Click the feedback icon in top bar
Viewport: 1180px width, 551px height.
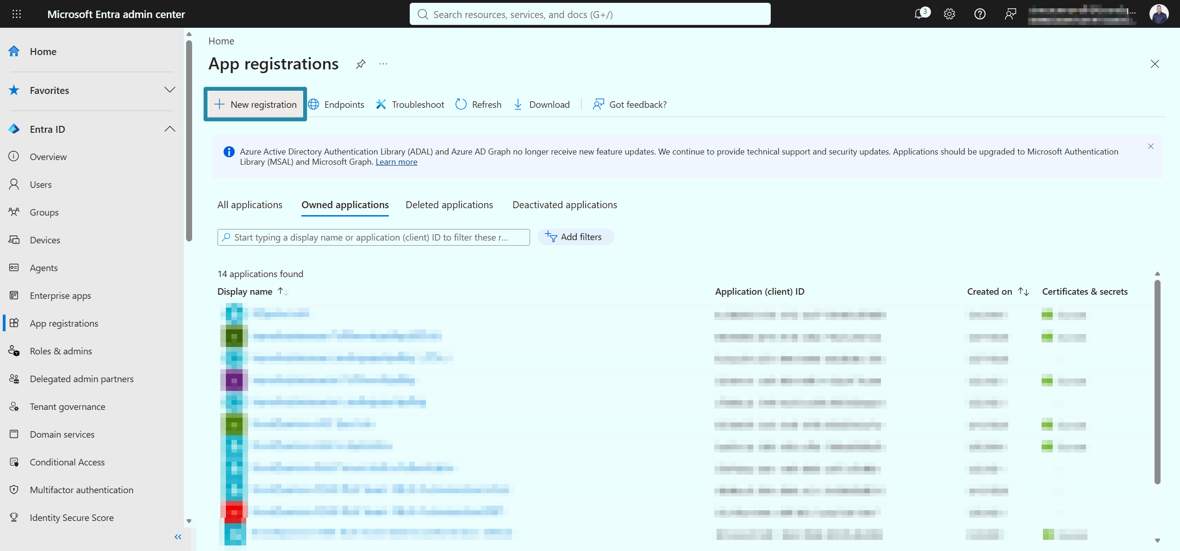(1010, 14)
